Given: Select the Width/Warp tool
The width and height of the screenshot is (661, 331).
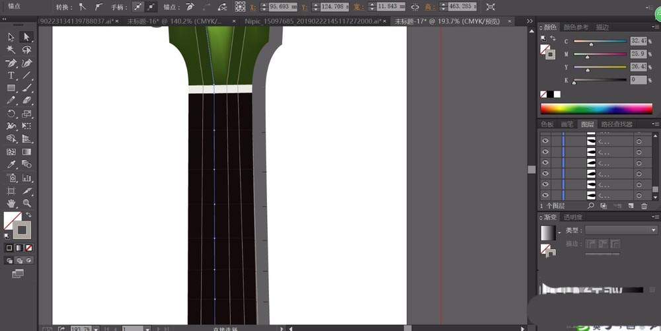Looking at the screenshot, I should (x=11, y=126).
